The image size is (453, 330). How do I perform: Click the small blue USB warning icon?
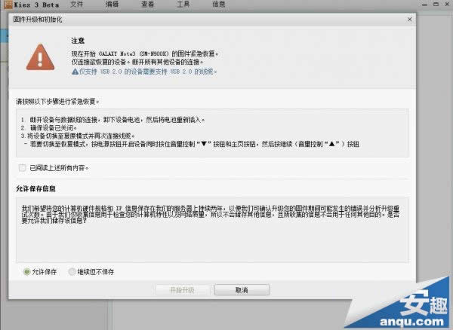point(75,72)
